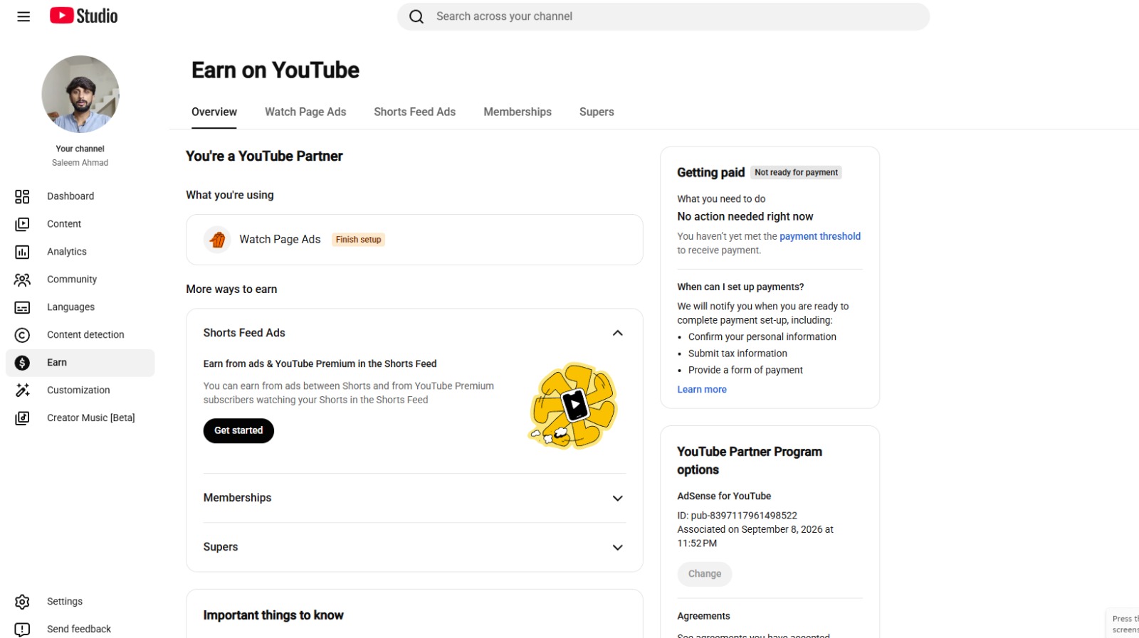Click the Saleem Ahmad channel name

pyautogui.click(x=80, y=163)
